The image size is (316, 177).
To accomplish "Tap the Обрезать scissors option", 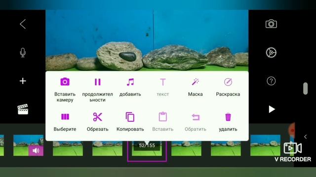I will coord(98,122).
